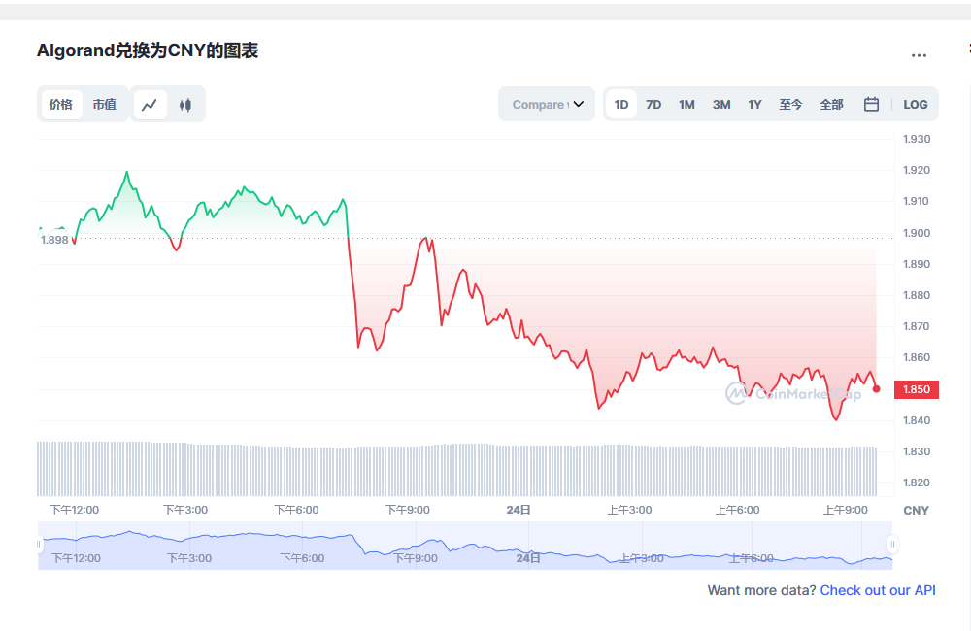Click the 上午3:00 label on main x-axis

[629, 510]
